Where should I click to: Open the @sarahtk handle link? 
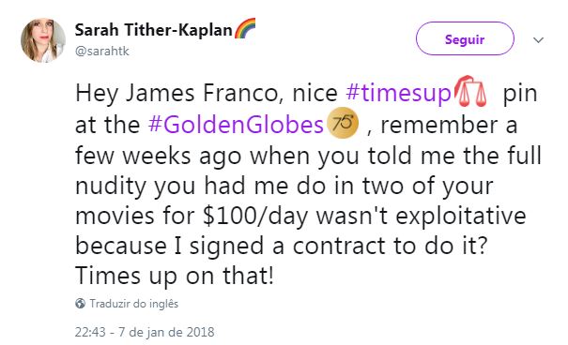(101, 51)
